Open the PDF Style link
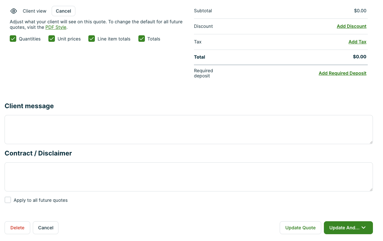Viewport: 383px width, 241px height. pyautogui.click(x=56, y=27)
